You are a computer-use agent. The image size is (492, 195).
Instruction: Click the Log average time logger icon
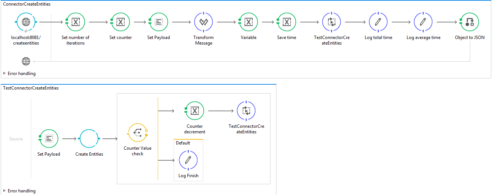pos(423,22)
